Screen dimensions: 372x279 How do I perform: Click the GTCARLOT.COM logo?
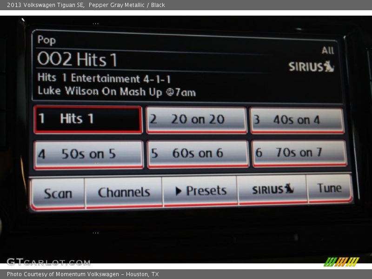click(48, 262)
